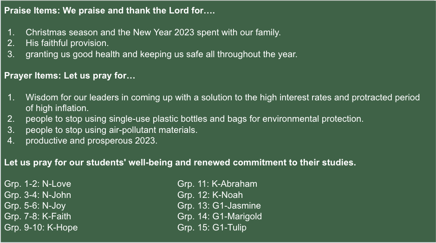Click the 'Prayer Items: Let us pray for' heading
The width and height of the screenshot is (436, 243).
click(70, 76)
